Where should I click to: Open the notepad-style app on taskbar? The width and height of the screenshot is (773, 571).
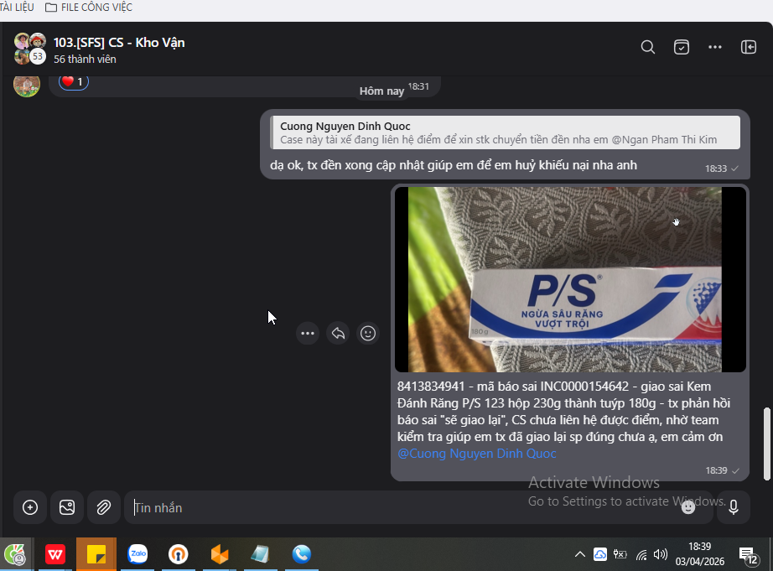260,554
